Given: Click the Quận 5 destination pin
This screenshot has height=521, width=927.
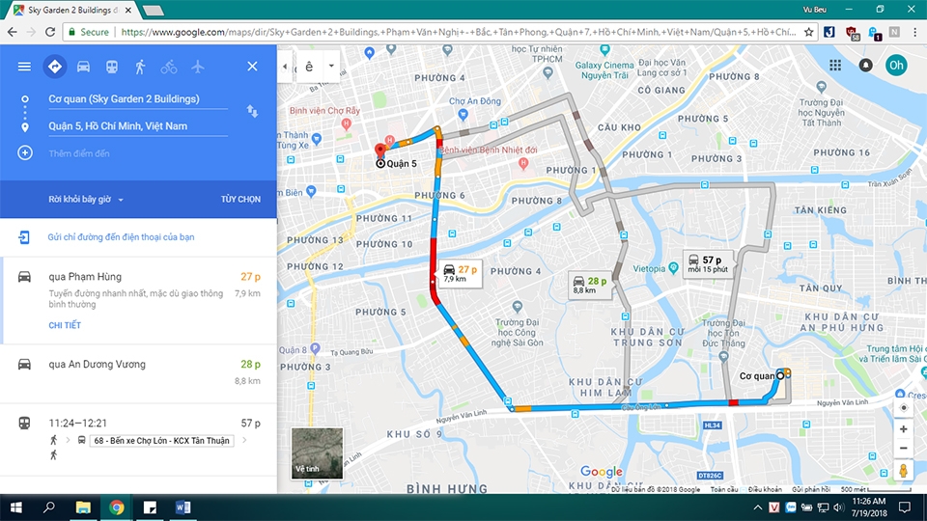Looking at the screenshot, I should pos(380,151).
